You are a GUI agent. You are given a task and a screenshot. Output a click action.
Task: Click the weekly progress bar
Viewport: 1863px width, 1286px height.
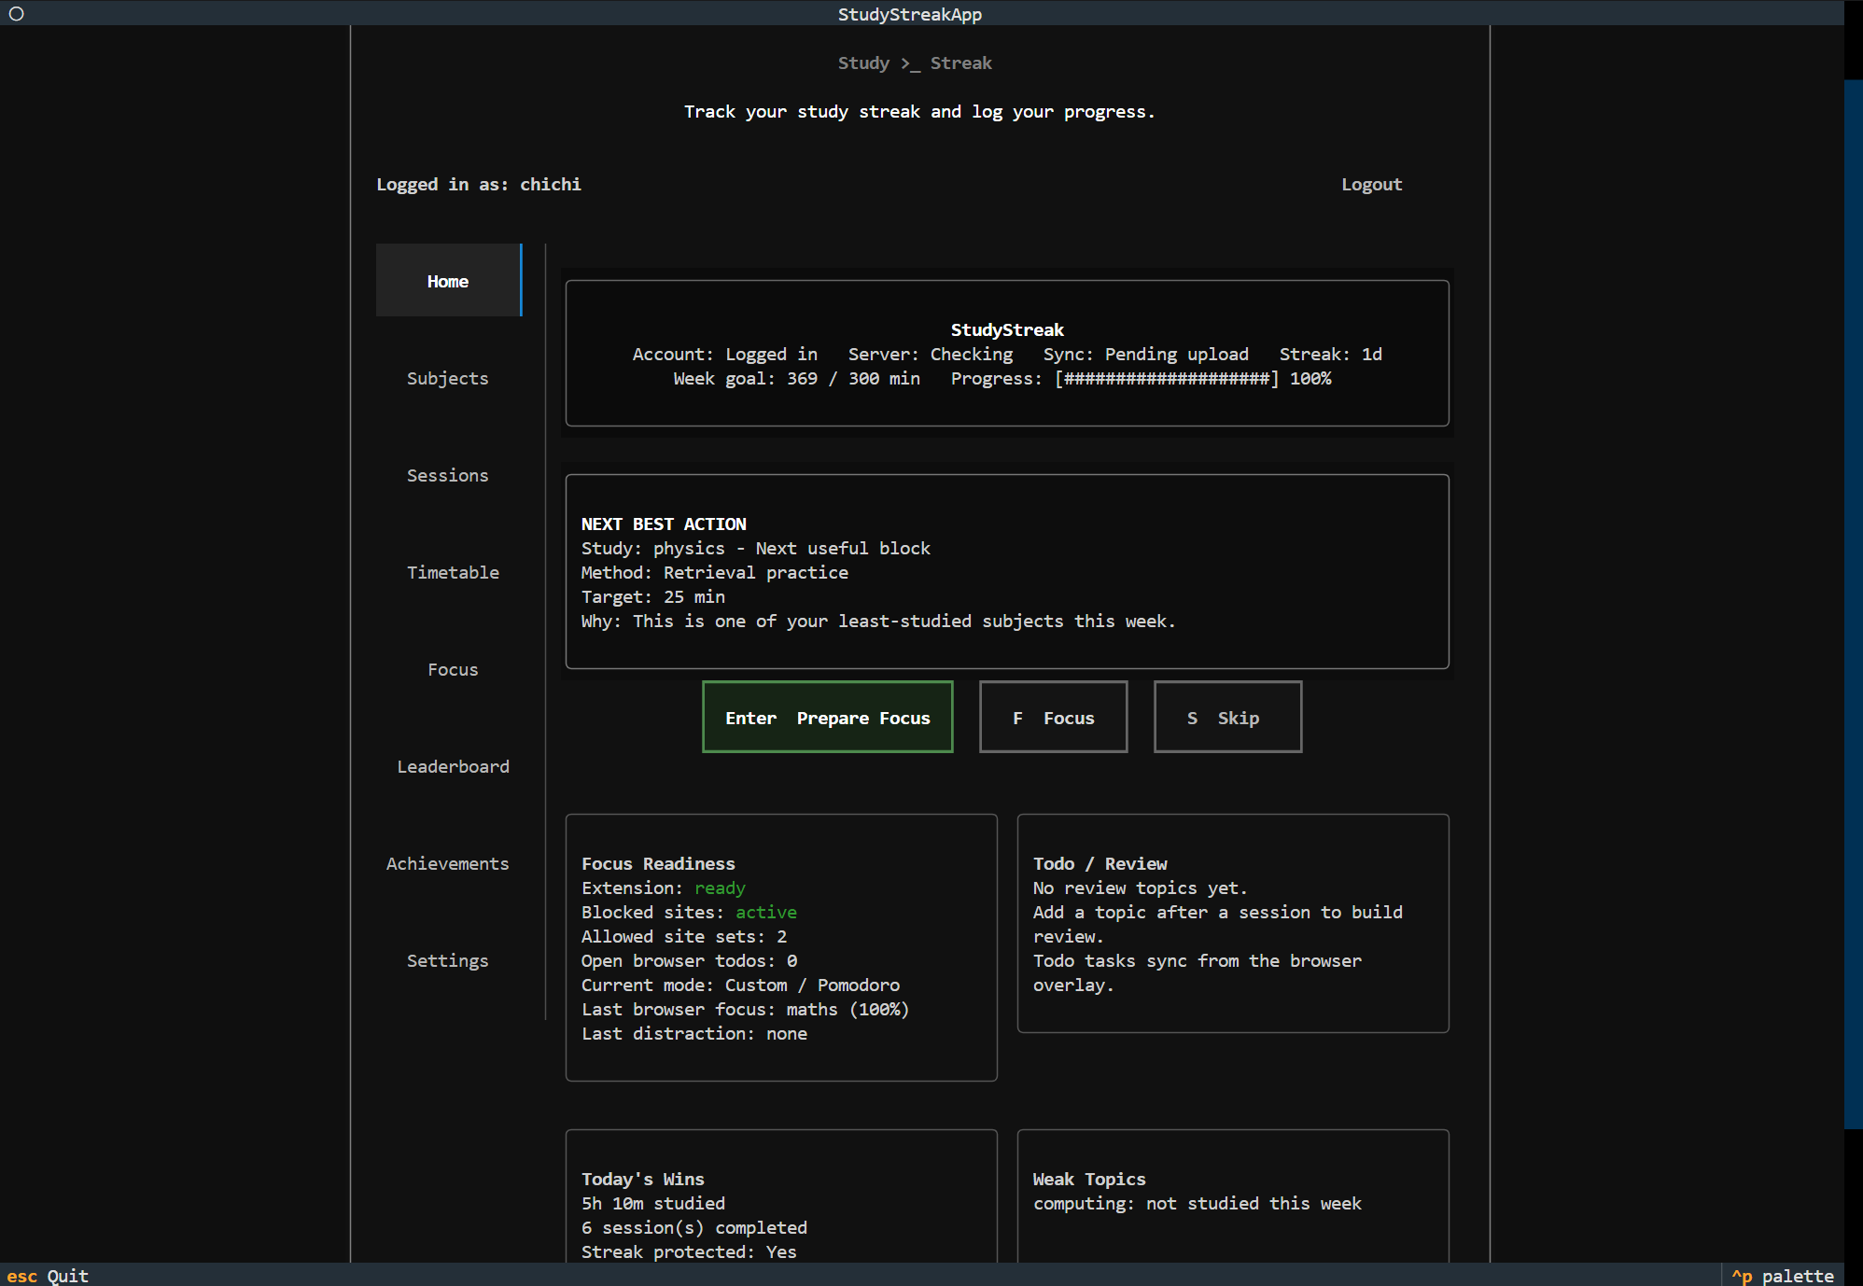1166,378
